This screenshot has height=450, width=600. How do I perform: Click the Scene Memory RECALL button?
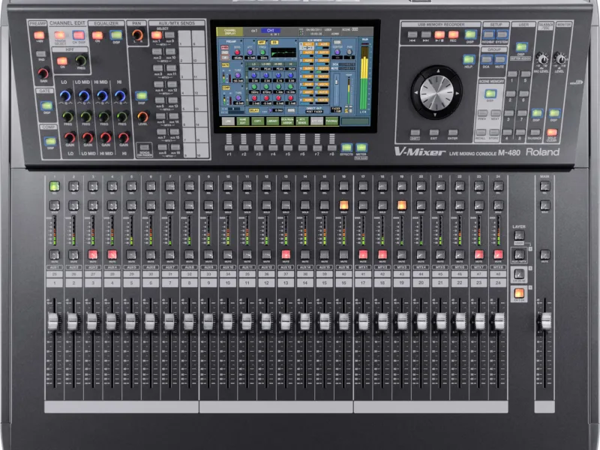coord(481,133)
